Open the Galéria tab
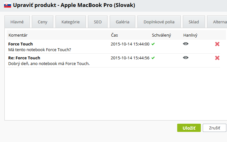Screen dimensions: 227x142 (x=122, y=22)
